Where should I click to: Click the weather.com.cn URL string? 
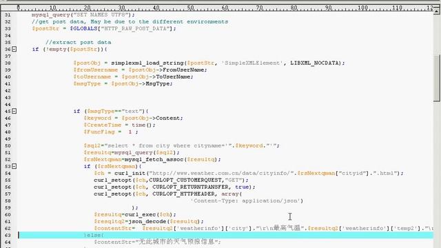click(222, 173)
